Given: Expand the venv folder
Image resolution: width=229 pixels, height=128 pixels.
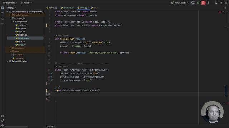Looking at the screenshot, I should click(x=10, y=51).
